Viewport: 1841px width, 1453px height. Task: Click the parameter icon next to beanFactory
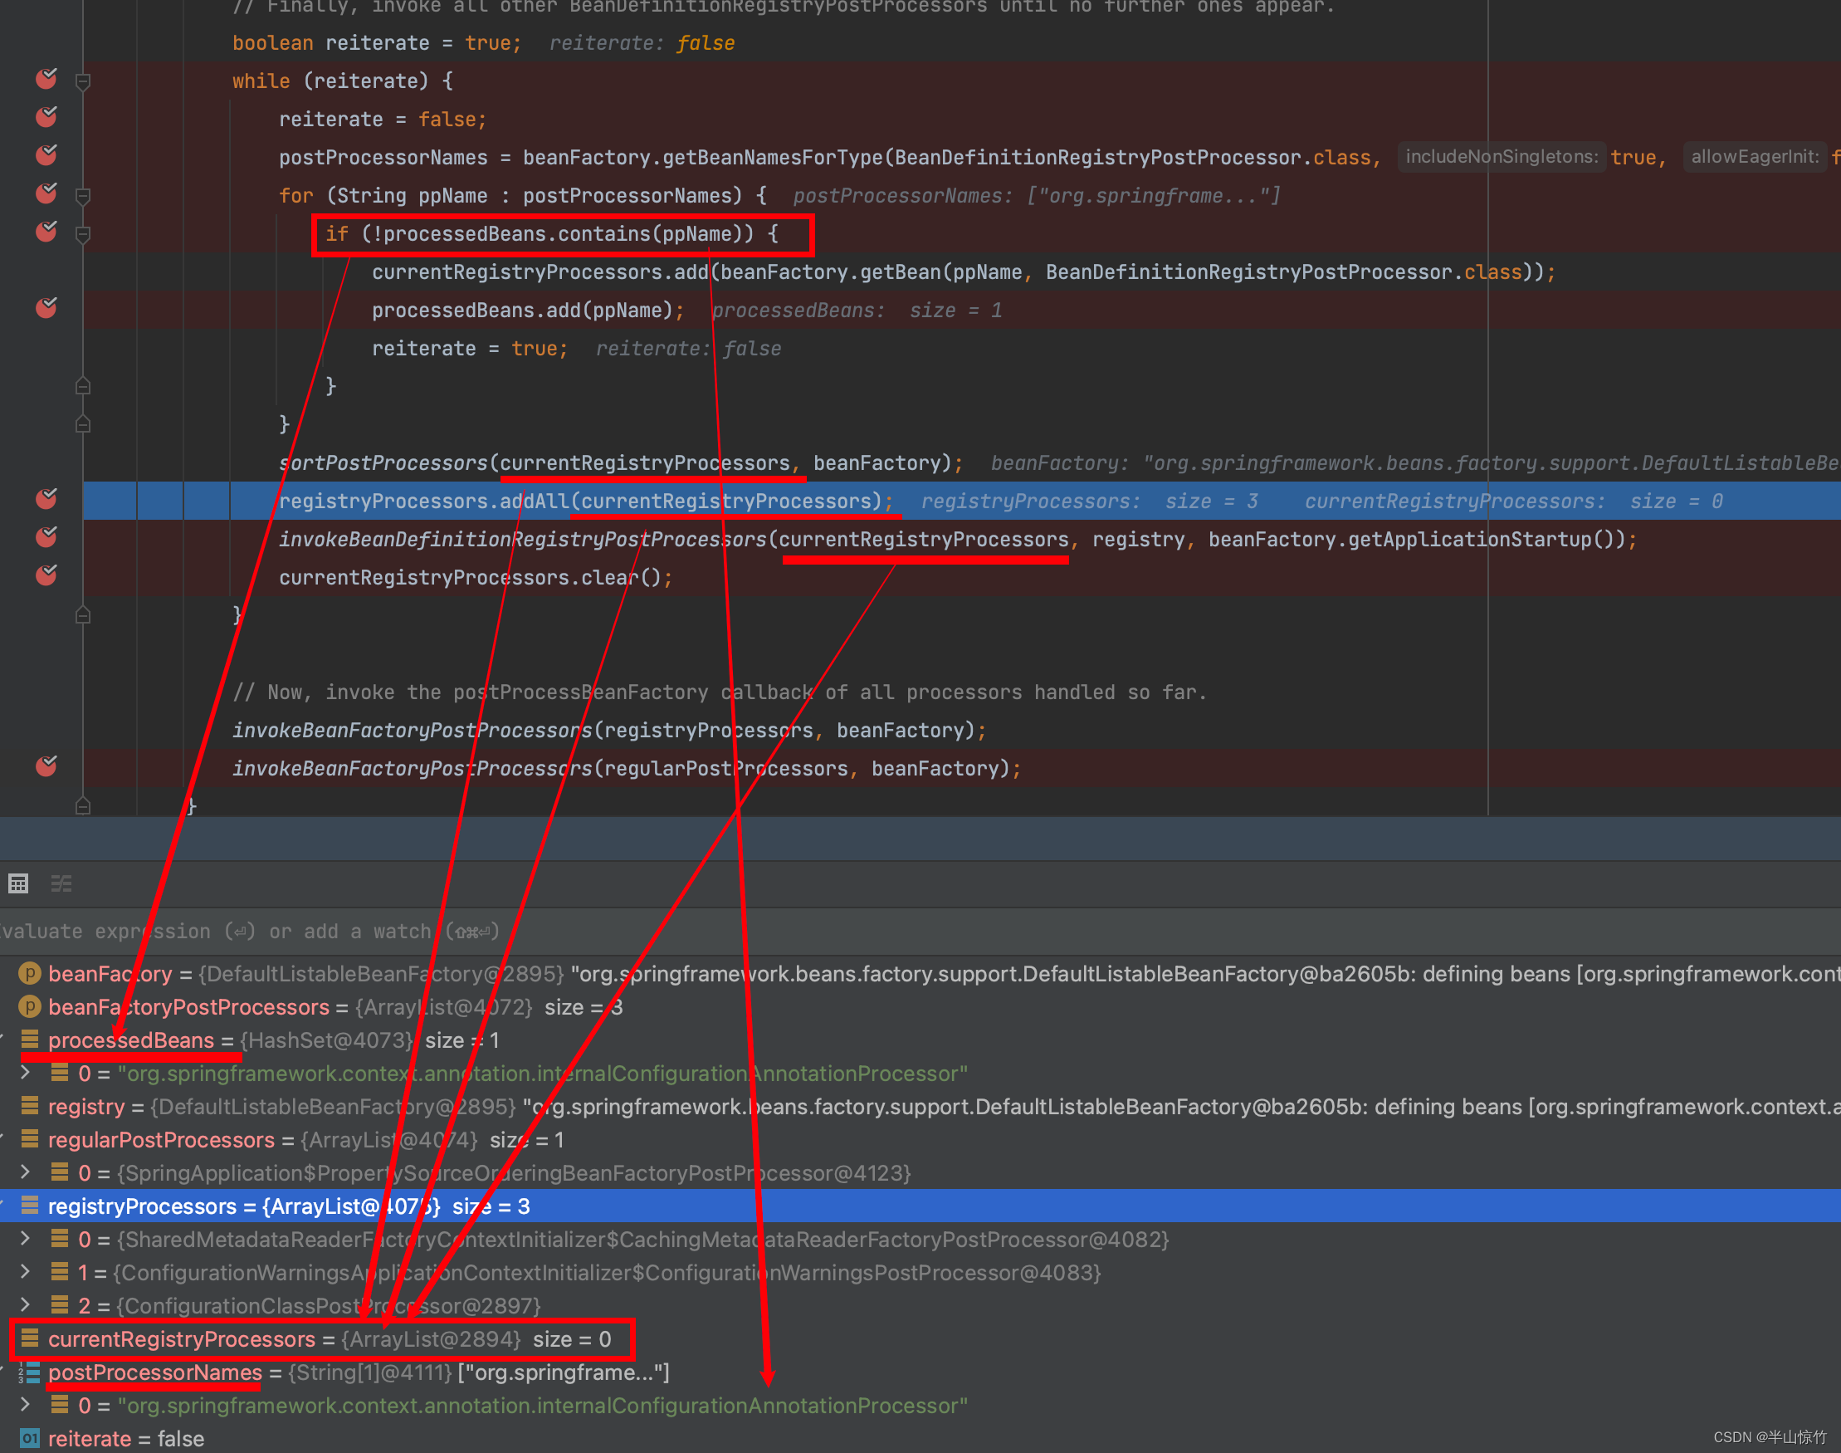(30, 973)
